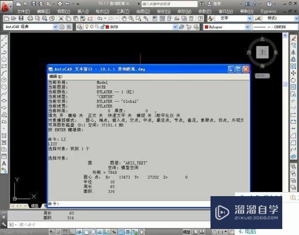The image size is (299, 235).
Task: Toggle Object Snap Tracking in status bar
Action: [x=100, y=232]
